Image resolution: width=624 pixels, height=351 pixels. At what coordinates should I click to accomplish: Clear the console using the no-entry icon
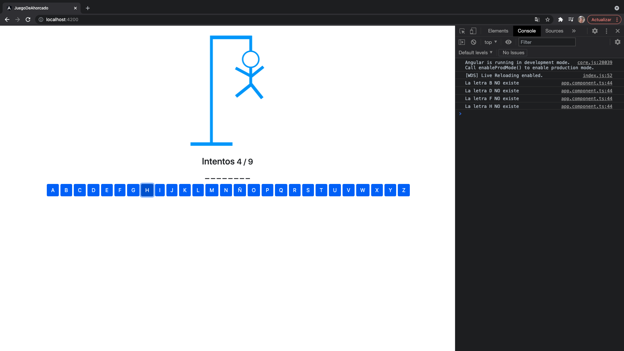[x=473, y=42]
